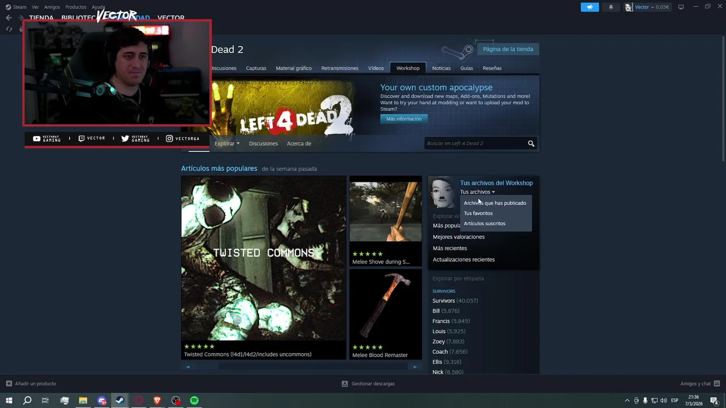
Task: Click the search magnifier icon
Action: (x=531, y=143)
